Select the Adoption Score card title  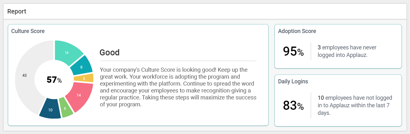(297, 31)
